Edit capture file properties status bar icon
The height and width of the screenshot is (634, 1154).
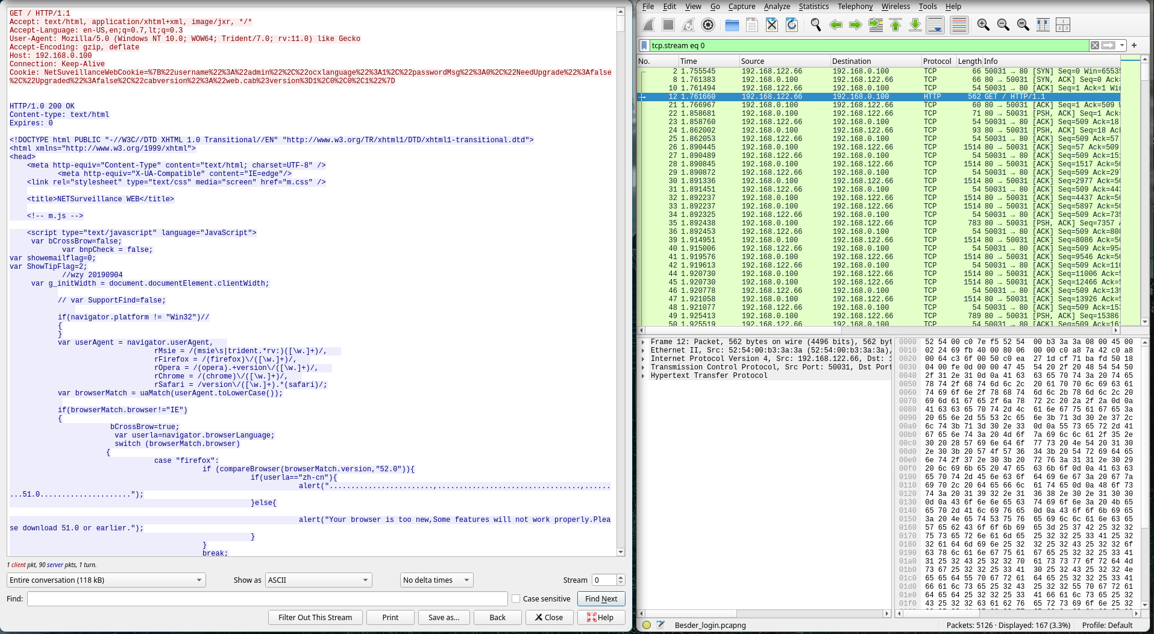click(660, 625)
